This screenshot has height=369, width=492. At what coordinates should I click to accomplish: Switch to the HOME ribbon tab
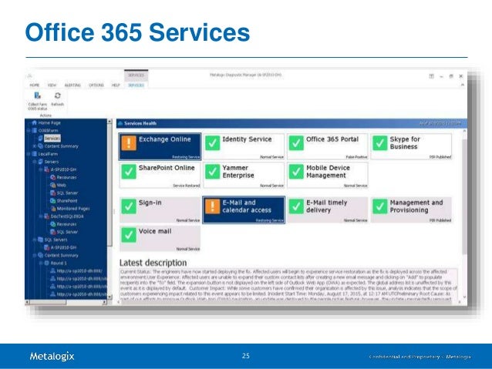(35, 86)
